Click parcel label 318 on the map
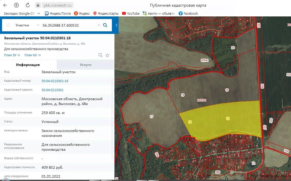The width and height of the screenshot is (291, 181). click(x=286, y=151)
